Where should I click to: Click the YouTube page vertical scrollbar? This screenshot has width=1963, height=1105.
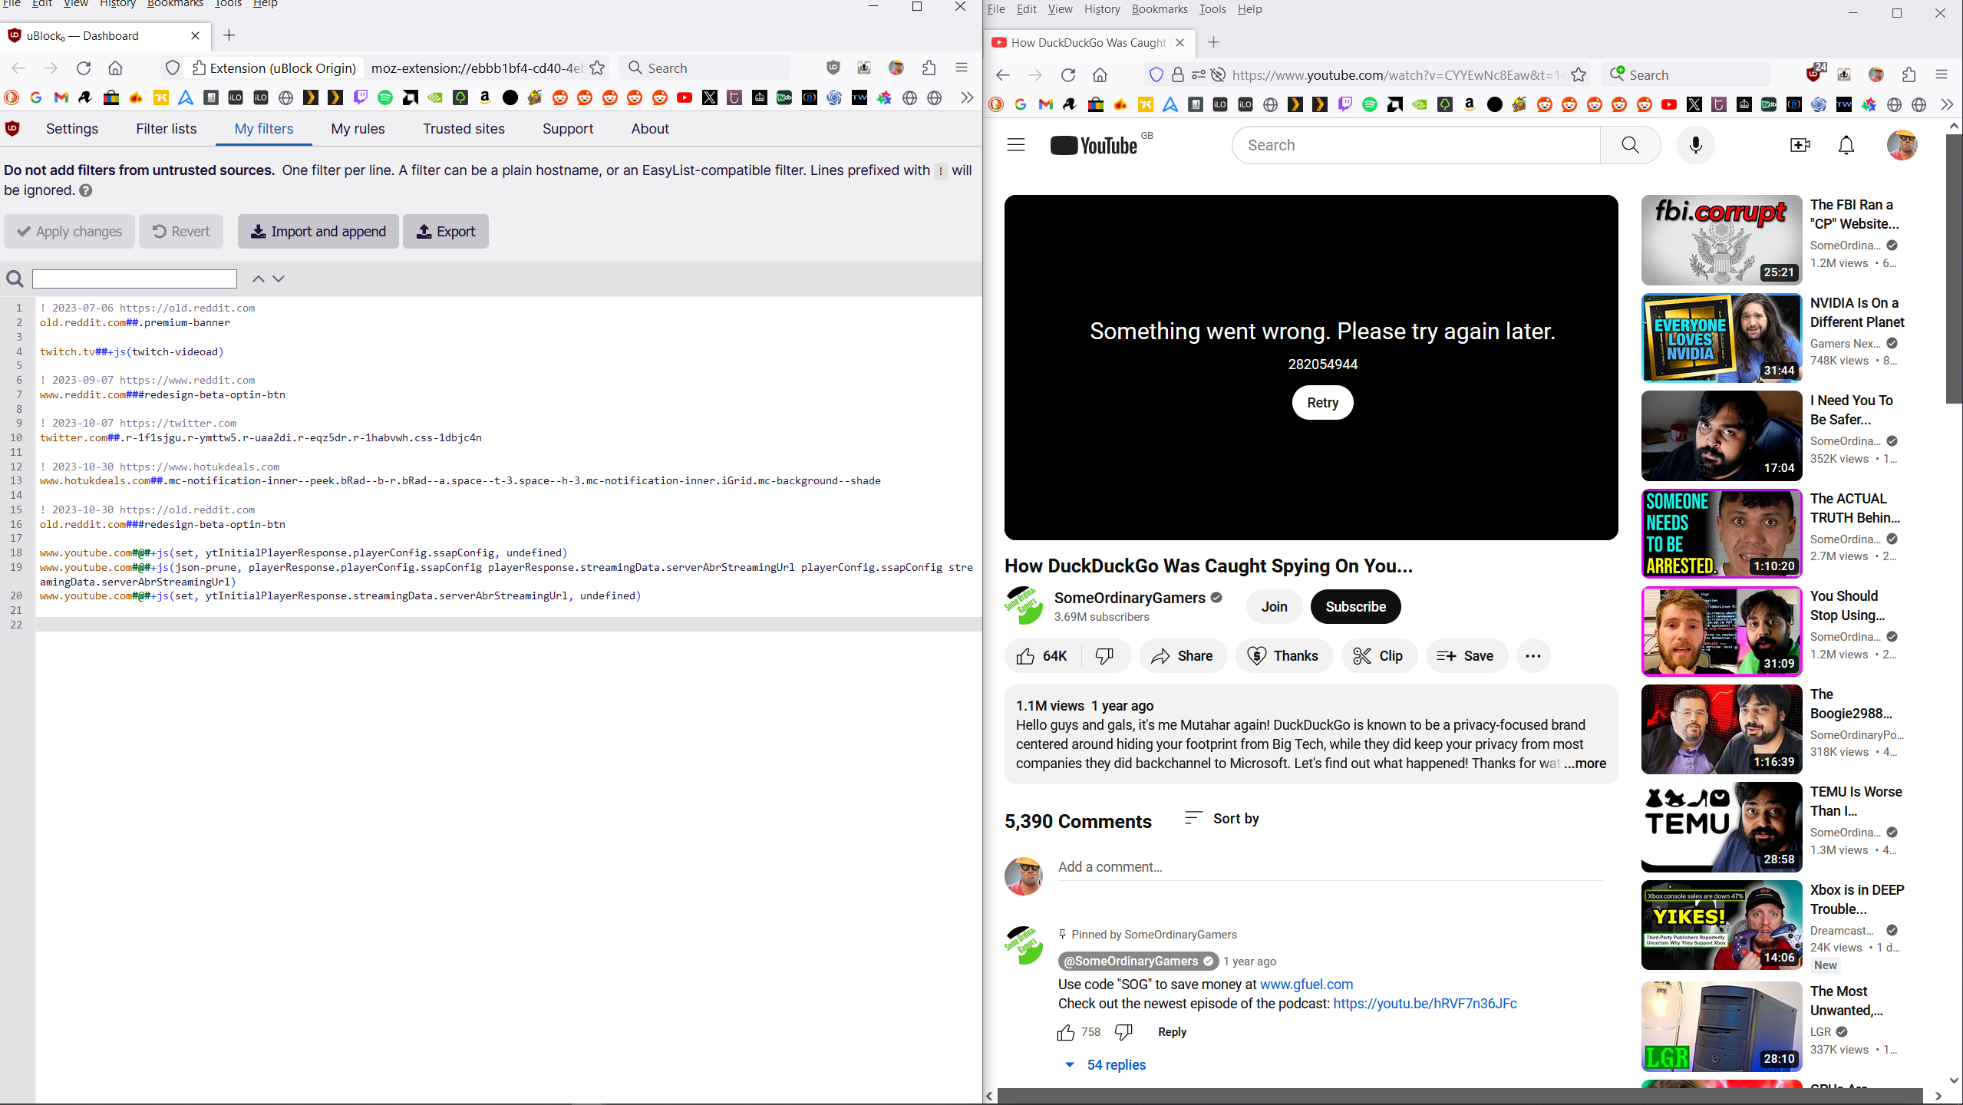click(1954, 269)
